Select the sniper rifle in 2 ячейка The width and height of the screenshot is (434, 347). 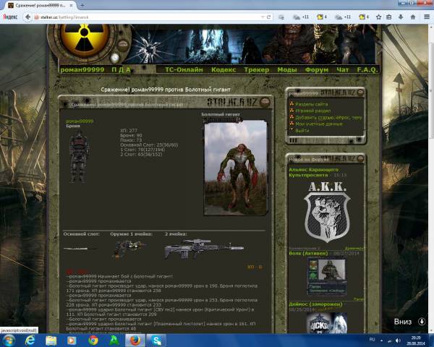coord(204,249)
